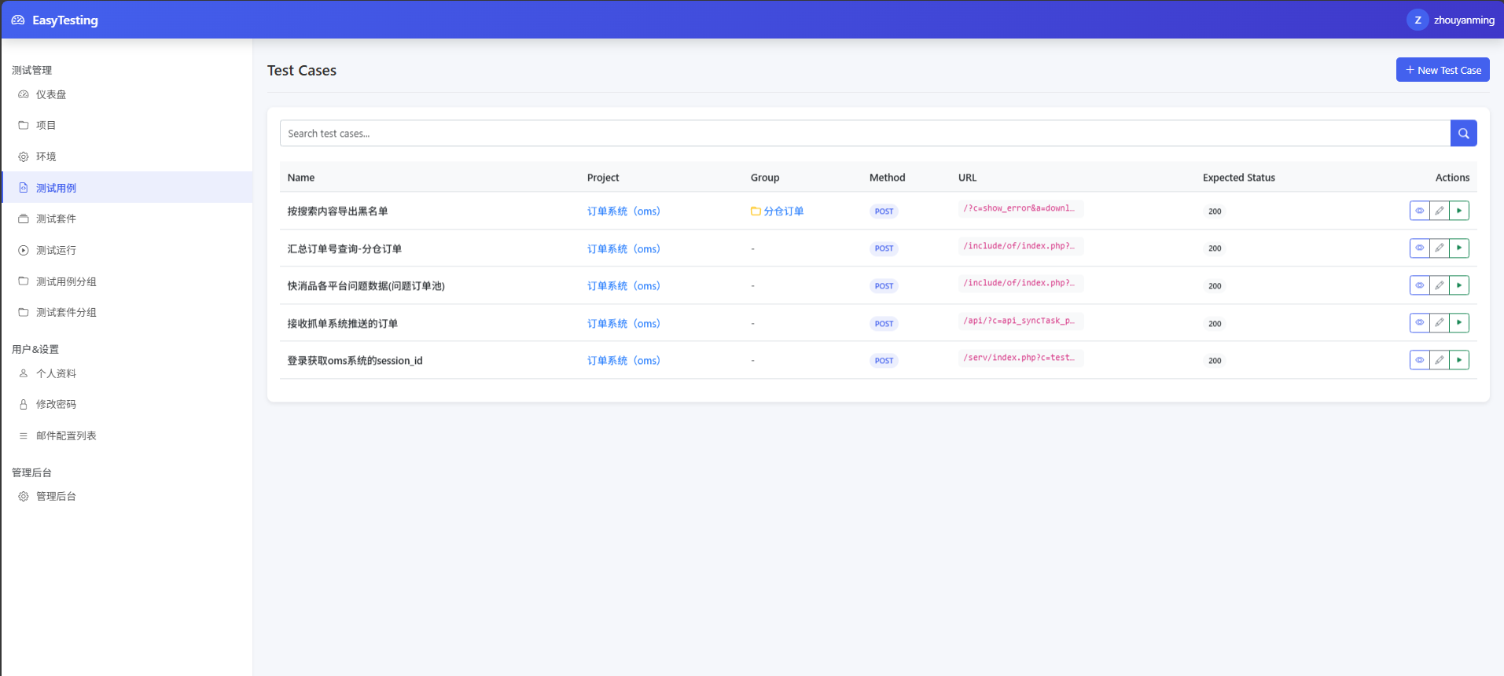
Task: Edit the 汇总订单号查询-分仓订单 test case
Action: pyautogui.click(x=1439, y=248)
